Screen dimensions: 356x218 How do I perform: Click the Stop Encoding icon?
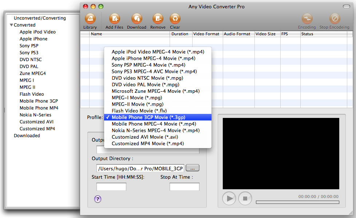tap(335, 19)
